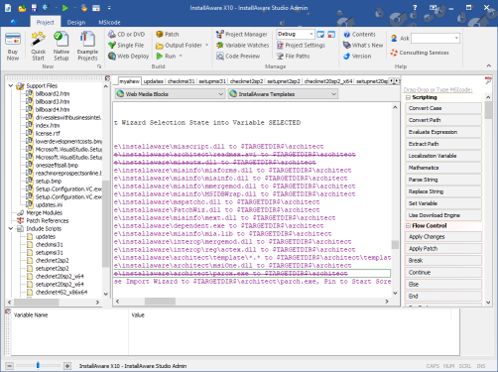
Task: Click the Ask input field
Action: (x=433, y=38)
